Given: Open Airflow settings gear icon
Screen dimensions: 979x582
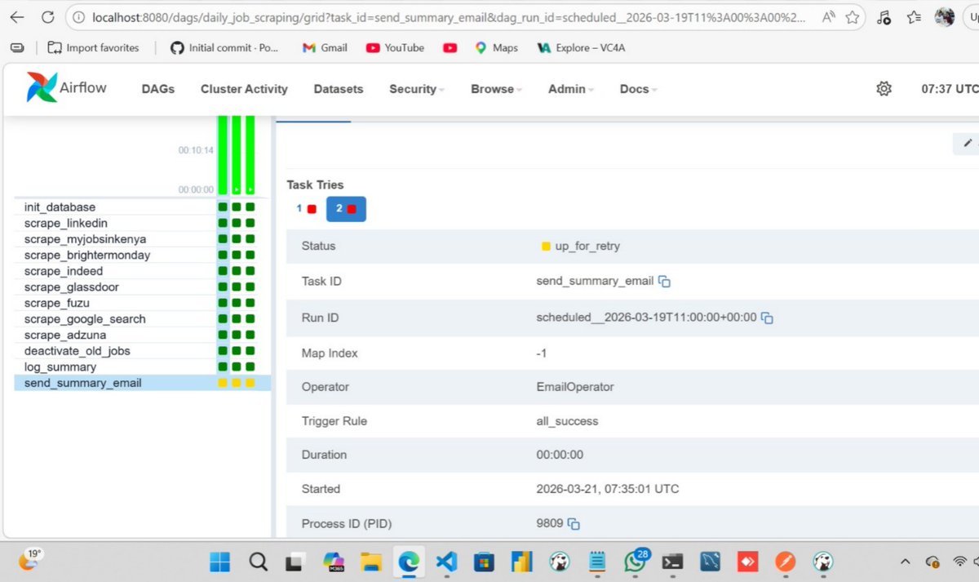Looking at the screenshot, I should pos(884,89).
